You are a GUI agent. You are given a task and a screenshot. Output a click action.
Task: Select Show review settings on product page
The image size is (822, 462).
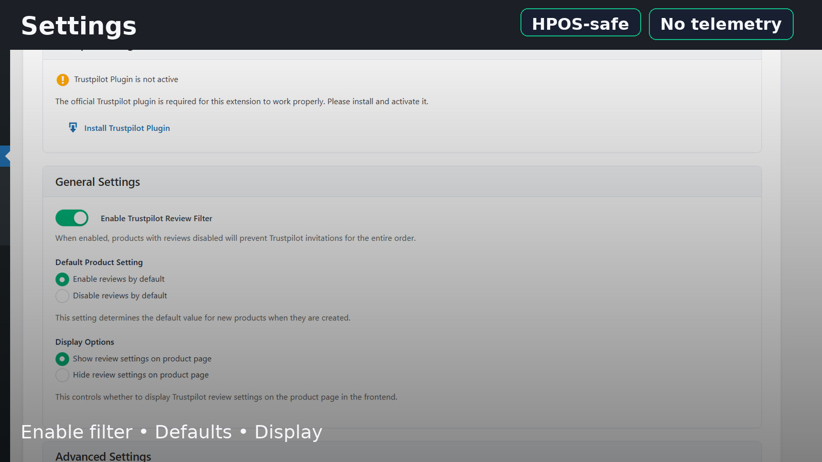coord(62,359)
